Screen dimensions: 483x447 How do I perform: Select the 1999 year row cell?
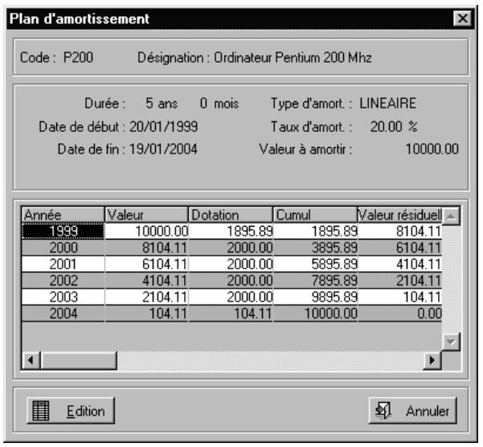coord(63,231)
